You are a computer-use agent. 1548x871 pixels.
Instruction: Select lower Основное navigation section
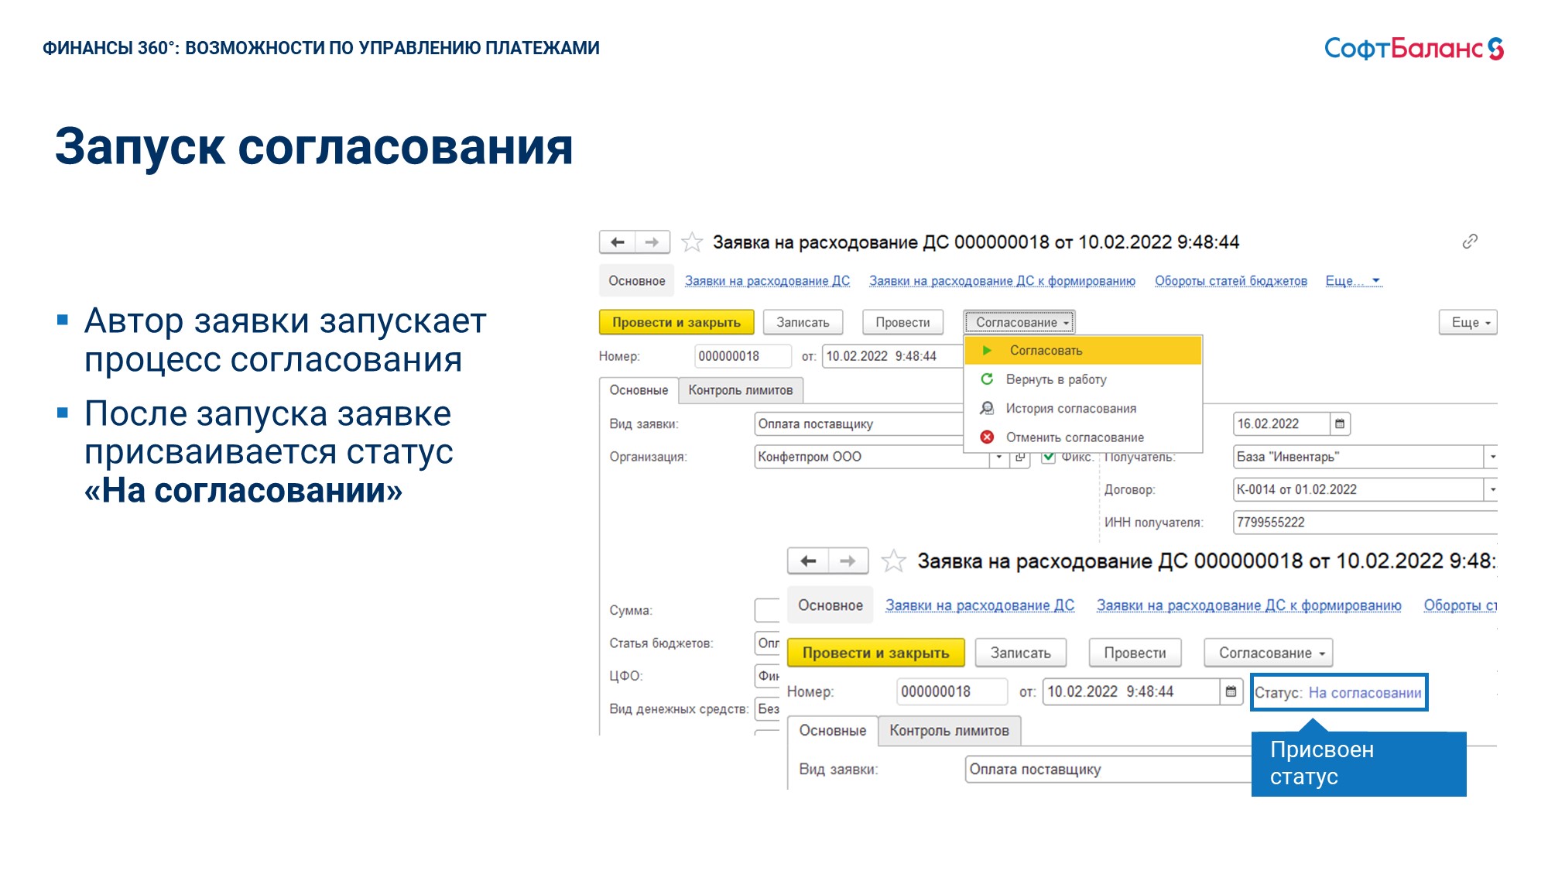pyautogui.click(x=831, y=605)
